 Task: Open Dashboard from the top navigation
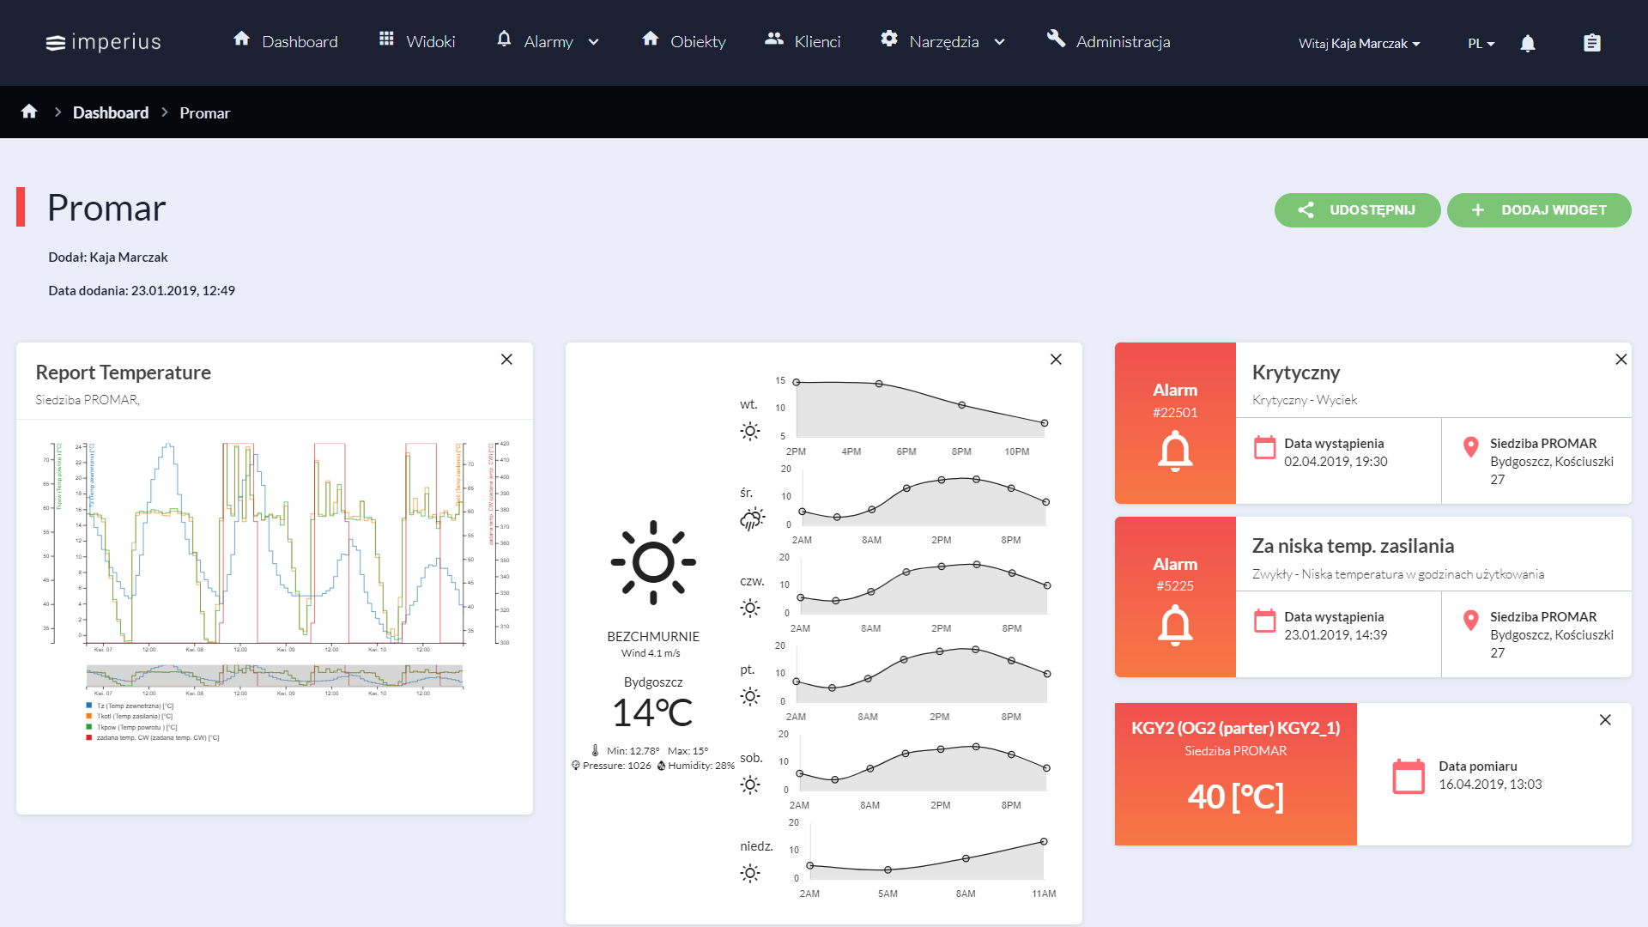285,41
